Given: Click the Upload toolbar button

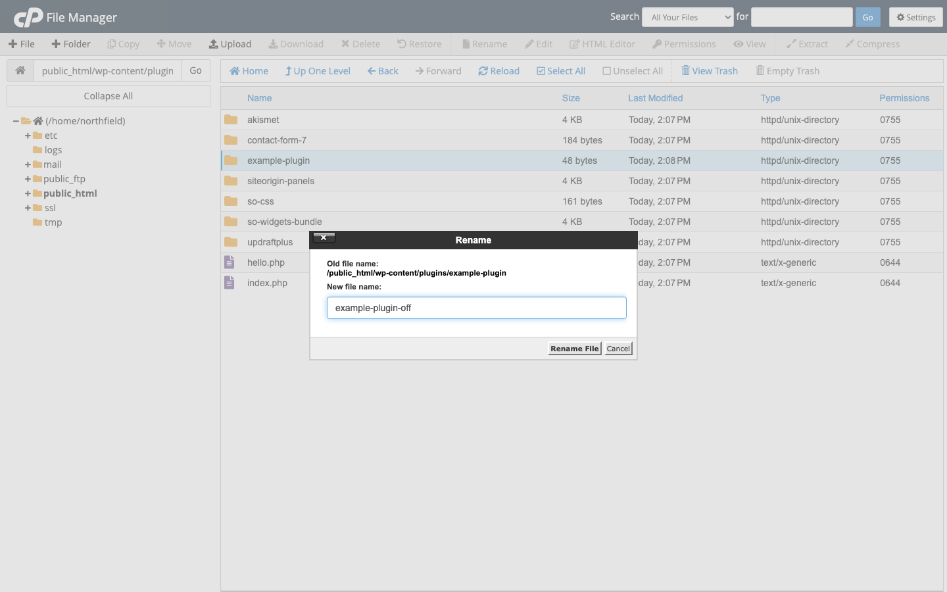Looking at the screenshot, I should point(230,44).
